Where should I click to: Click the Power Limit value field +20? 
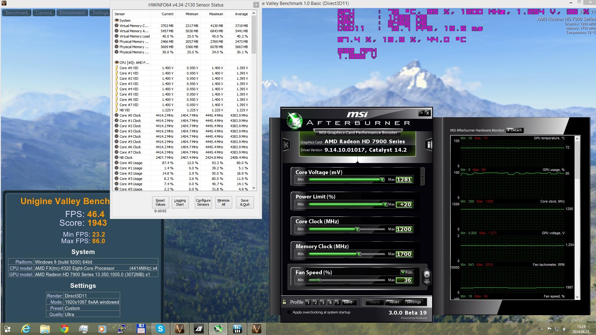pyautogui.click(x=404, y=204)
